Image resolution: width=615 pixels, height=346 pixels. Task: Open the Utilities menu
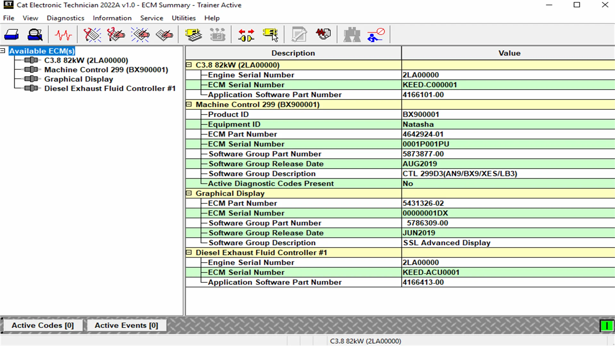[184, 18]
